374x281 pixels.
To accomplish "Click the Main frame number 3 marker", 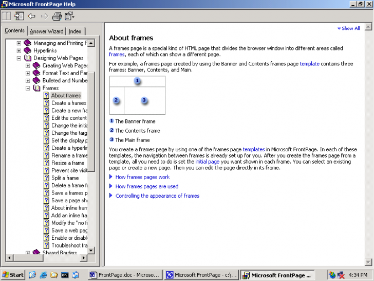I will pyautogui.click(x=144, y=100).
